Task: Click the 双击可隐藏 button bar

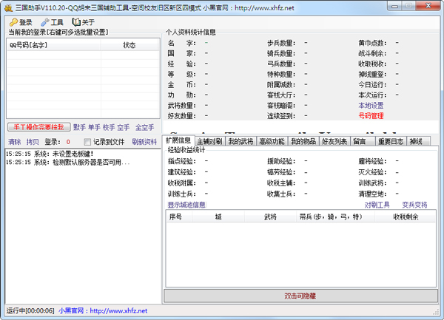Action: [300, 296]
